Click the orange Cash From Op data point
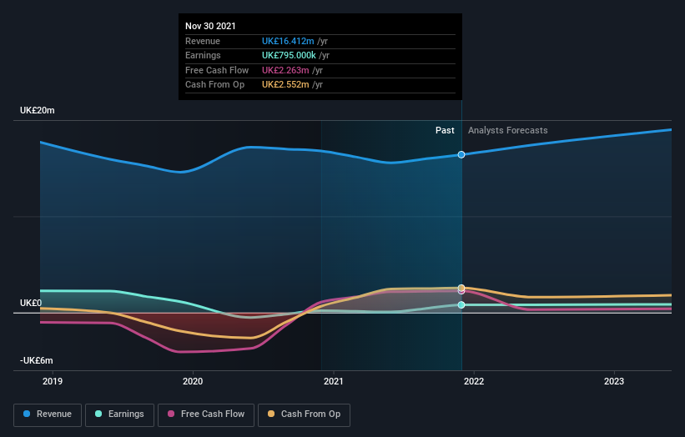Screen dimensions: 685x437 pos(461,288)
